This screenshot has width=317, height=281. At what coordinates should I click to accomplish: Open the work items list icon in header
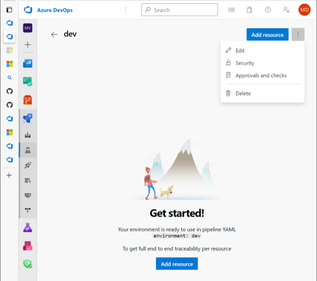231,10
